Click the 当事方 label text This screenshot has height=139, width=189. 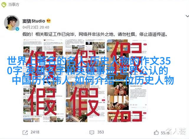[x=14, y=5]
